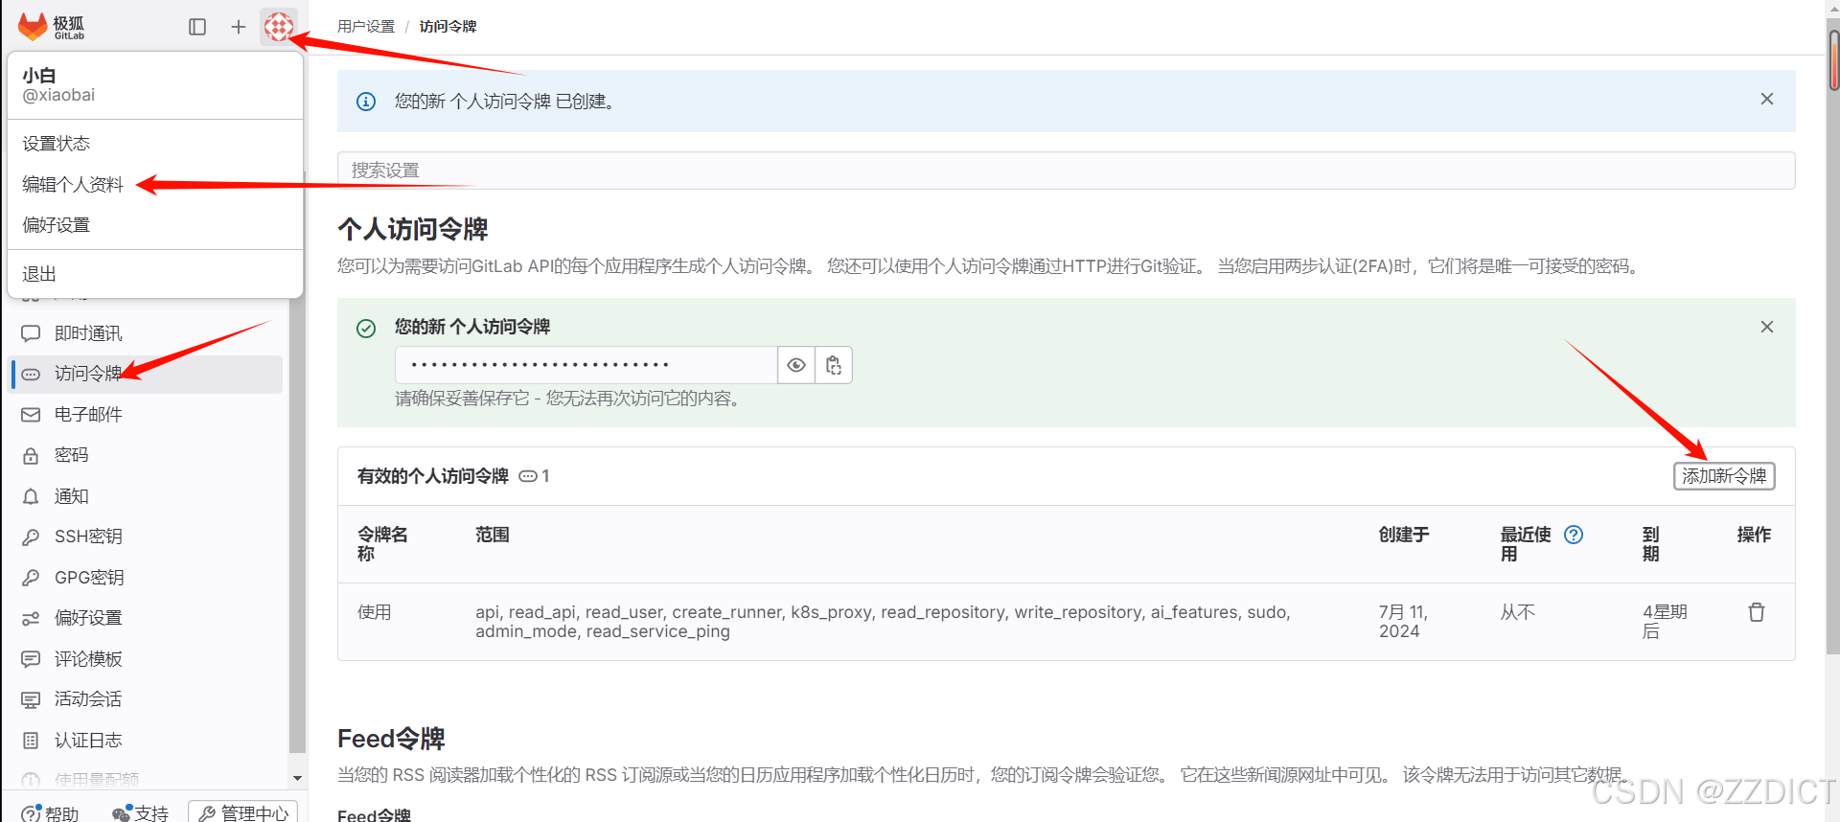Open 认证日志 page

click(x=148, y=741)
